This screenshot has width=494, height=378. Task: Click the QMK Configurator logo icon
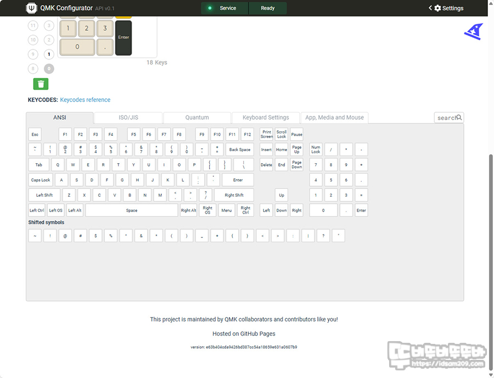pos(31,8)
